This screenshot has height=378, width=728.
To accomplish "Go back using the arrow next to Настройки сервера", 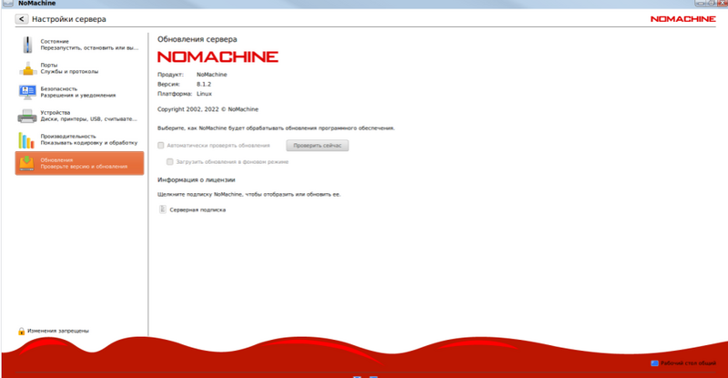I will point(21,19).
